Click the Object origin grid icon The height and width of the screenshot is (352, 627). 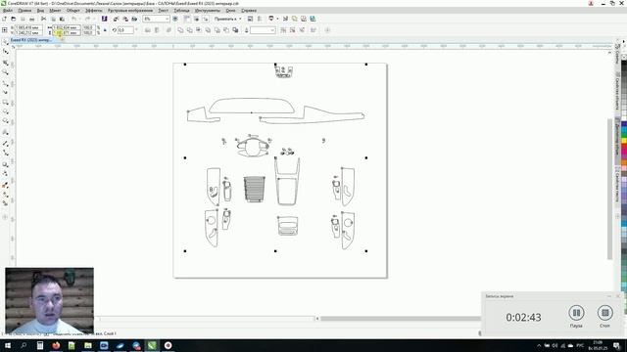coord(5,30)
